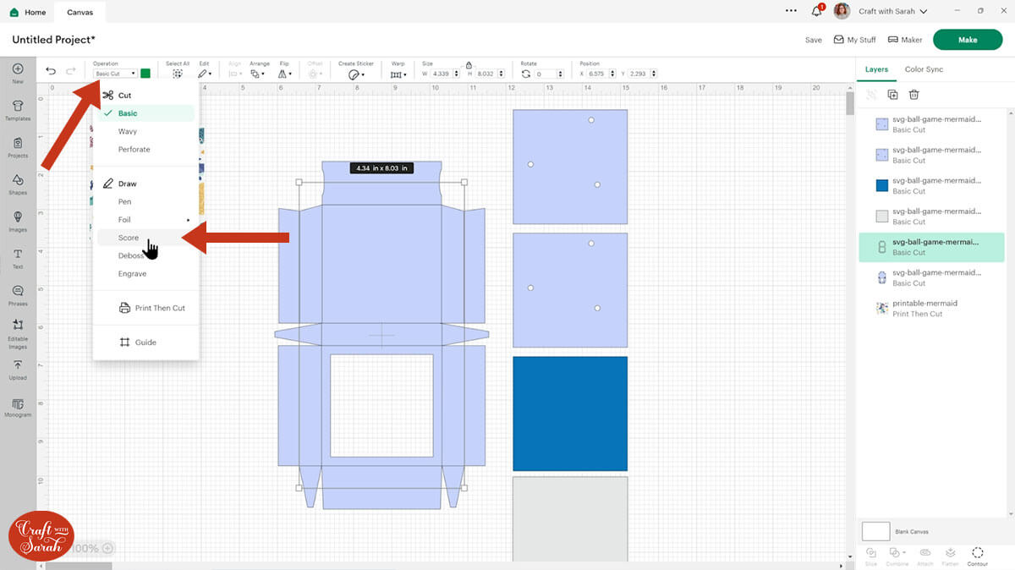Image resolution: width=1015 pixels, height=570 pixels.
Task: Delete the selected layer with trash icon
Action: 913,95
